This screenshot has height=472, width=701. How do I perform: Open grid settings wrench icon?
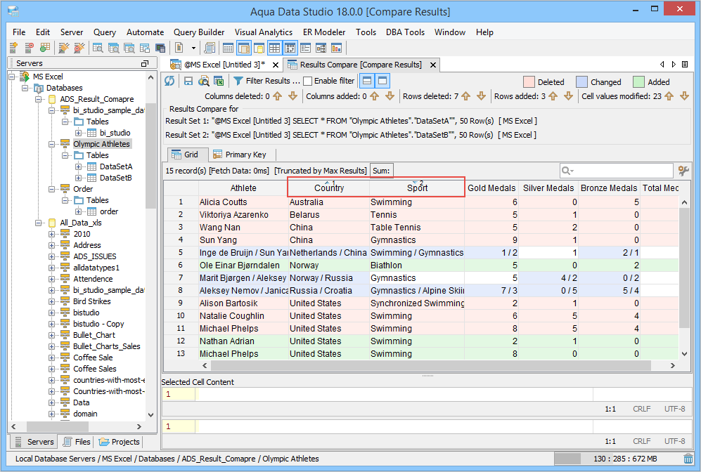(683, 171)
